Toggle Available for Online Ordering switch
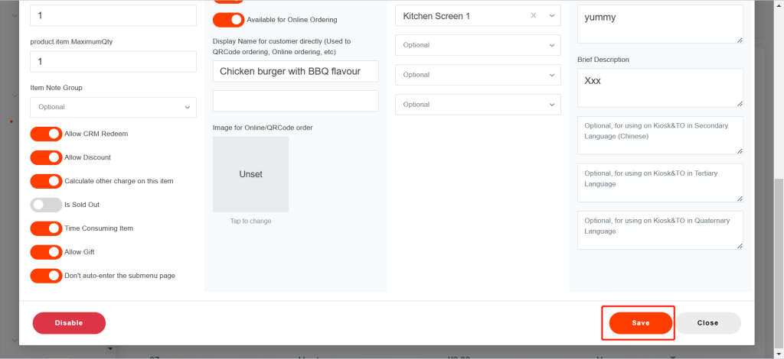Image resolution: width=784 pixels, height=359 pixels. [228, 20]
